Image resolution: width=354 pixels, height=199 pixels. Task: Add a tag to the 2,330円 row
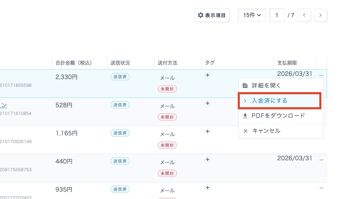[208, 75]
